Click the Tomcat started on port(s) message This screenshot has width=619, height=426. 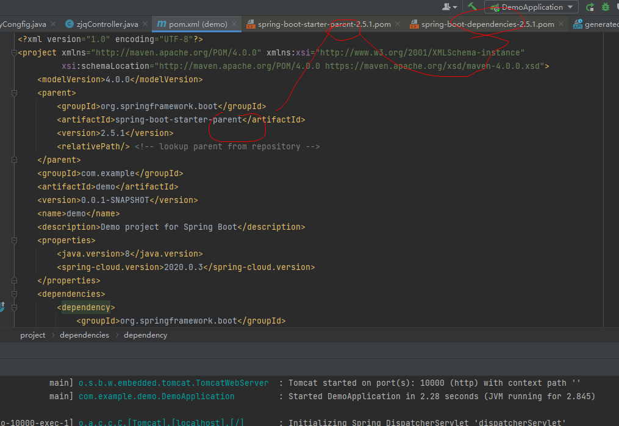click(434, 383)
